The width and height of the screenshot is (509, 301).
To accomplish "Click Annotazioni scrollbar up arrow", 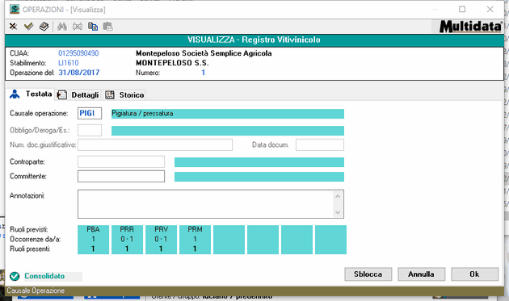I will pos(338,196).
